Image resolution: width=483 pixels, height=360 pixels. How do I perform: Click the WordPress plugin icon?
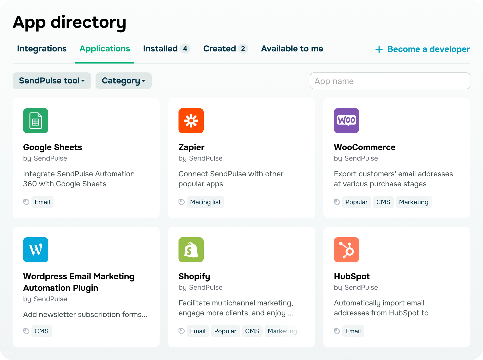36,250
